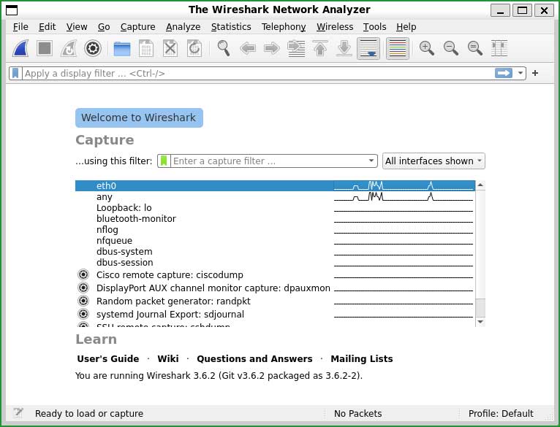Open User's Guide link
Image resolution: width=560 pixels, height=427 pixels.
point(108,358)
